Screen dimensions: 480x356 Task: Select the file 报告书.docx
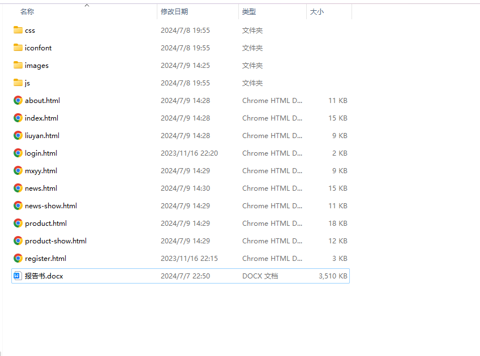(44, 276)
